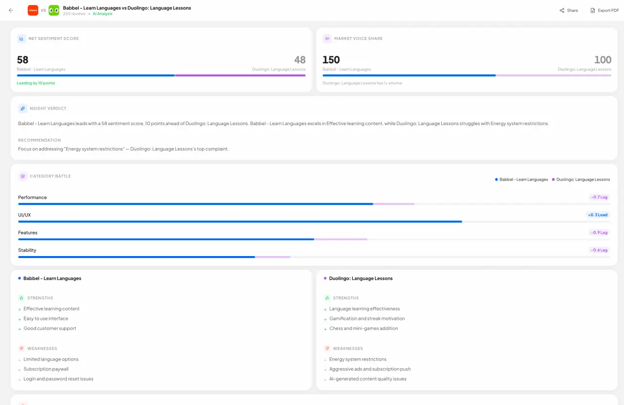Viewport: 624px width, 405px height.
Task: Click the voice share value 150
Action: tap(331, 60)
